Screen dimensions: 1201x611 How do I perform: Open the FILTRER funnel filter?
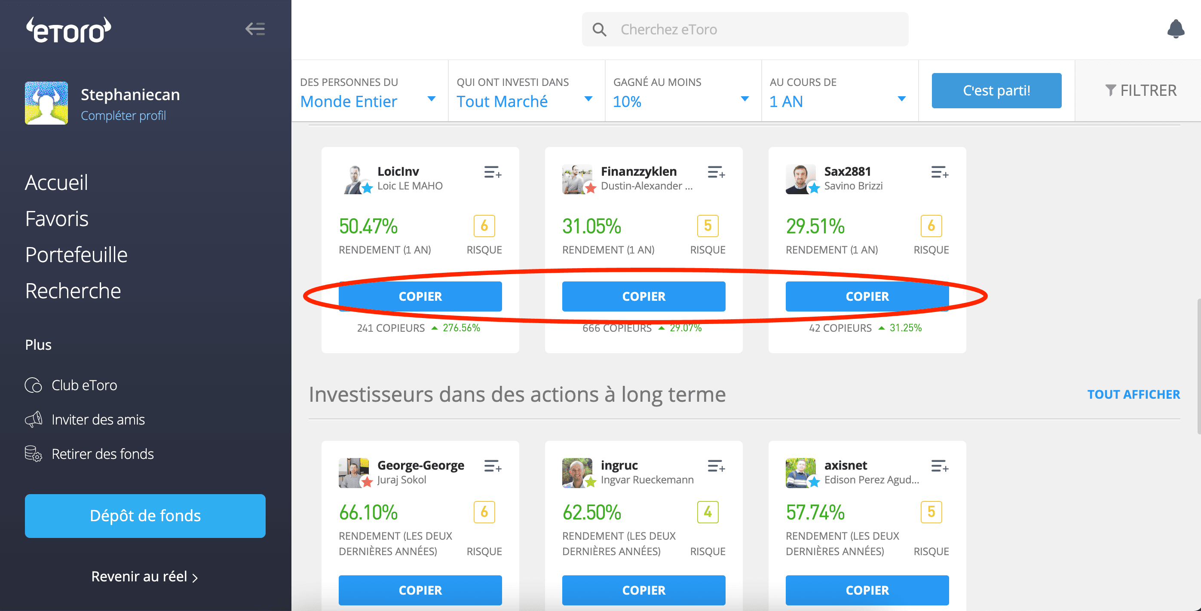(x=1140, y=90)
